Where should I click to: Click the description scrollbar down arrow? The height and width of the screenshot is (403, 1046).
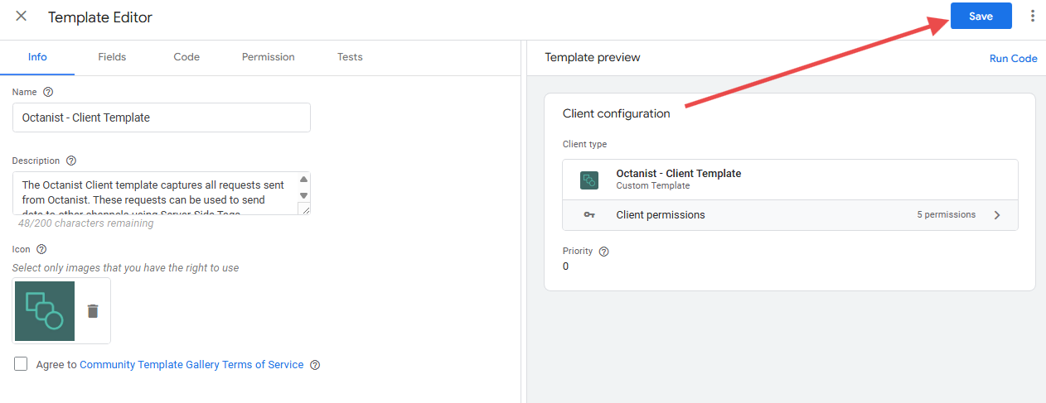click(x=303, y=195)
